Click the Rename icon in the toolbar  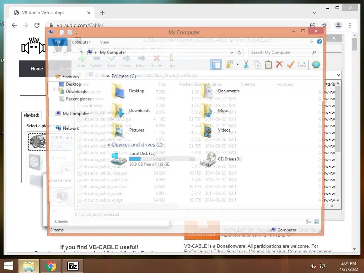(x=302, y=65)
